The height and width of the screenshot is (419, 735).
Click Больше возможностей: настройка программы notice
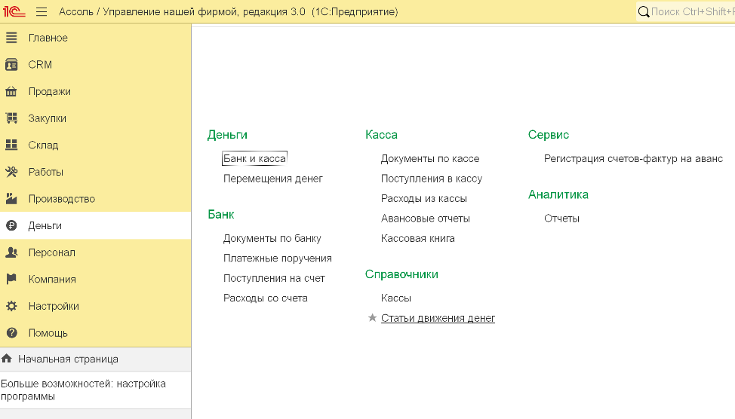[83, 390]
